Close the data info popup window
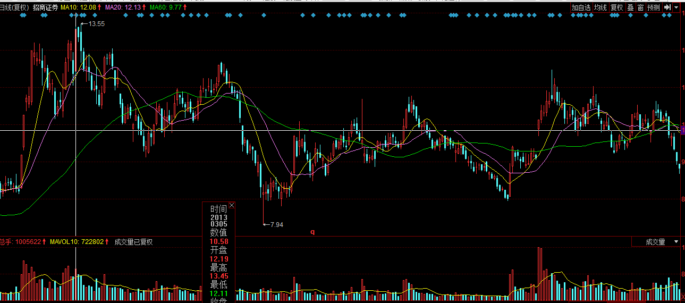 pyautogui.click(x=231, y=206)
